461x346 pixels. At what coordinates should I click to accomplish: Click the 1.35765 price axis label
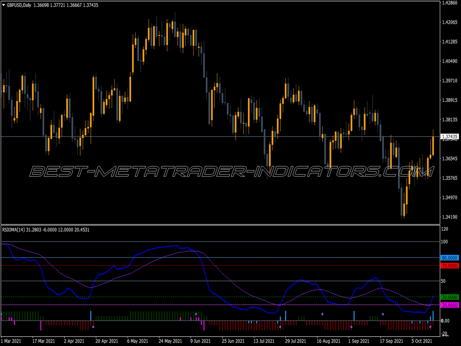[450, 178]
